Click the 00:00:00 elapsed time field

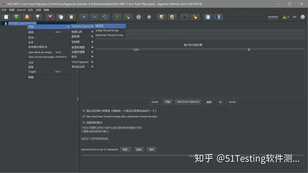click(x=272, y=17)
